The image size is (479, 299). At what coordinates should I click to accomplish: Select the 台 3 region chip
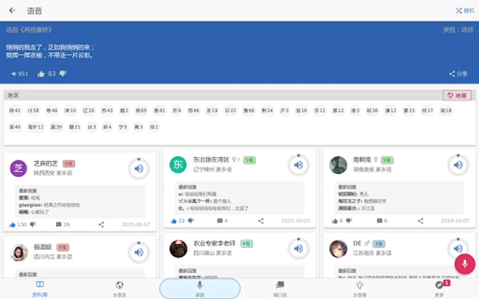click(x=92, y=127)
